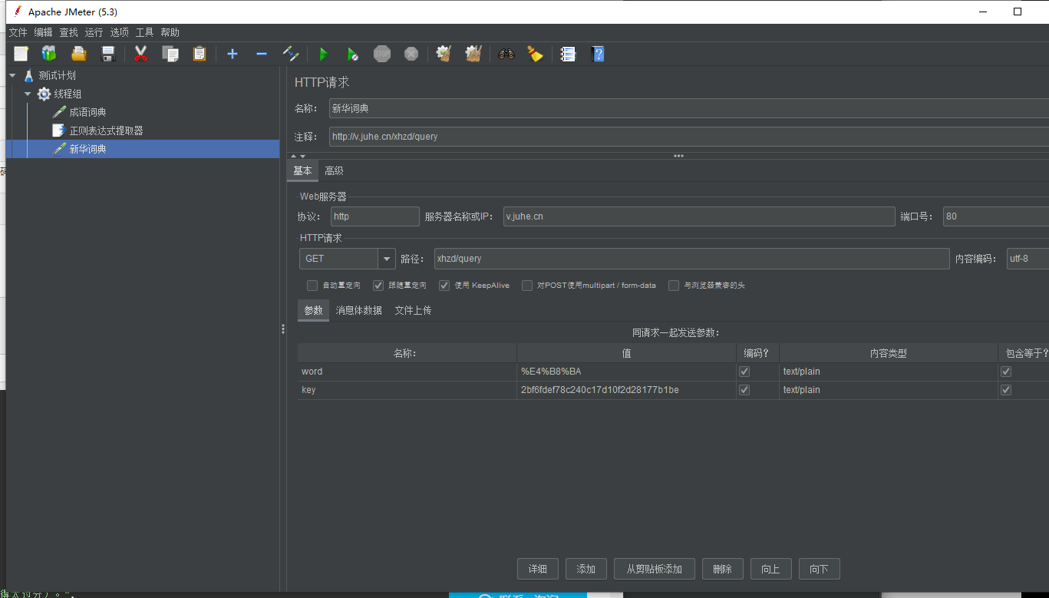Open the 编辑 menu
The width and height of the screenshot is (1049, 598).
(43, 32)
